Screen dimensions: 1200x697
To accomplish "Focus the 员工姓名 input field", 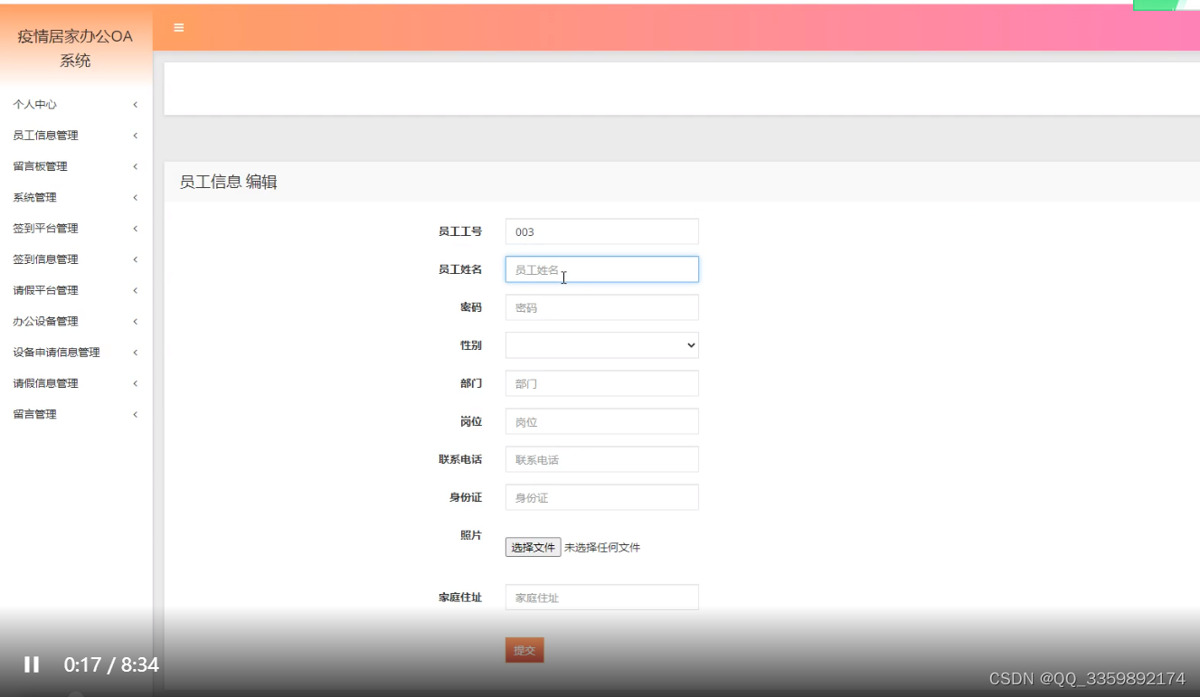I will point(602,269).
